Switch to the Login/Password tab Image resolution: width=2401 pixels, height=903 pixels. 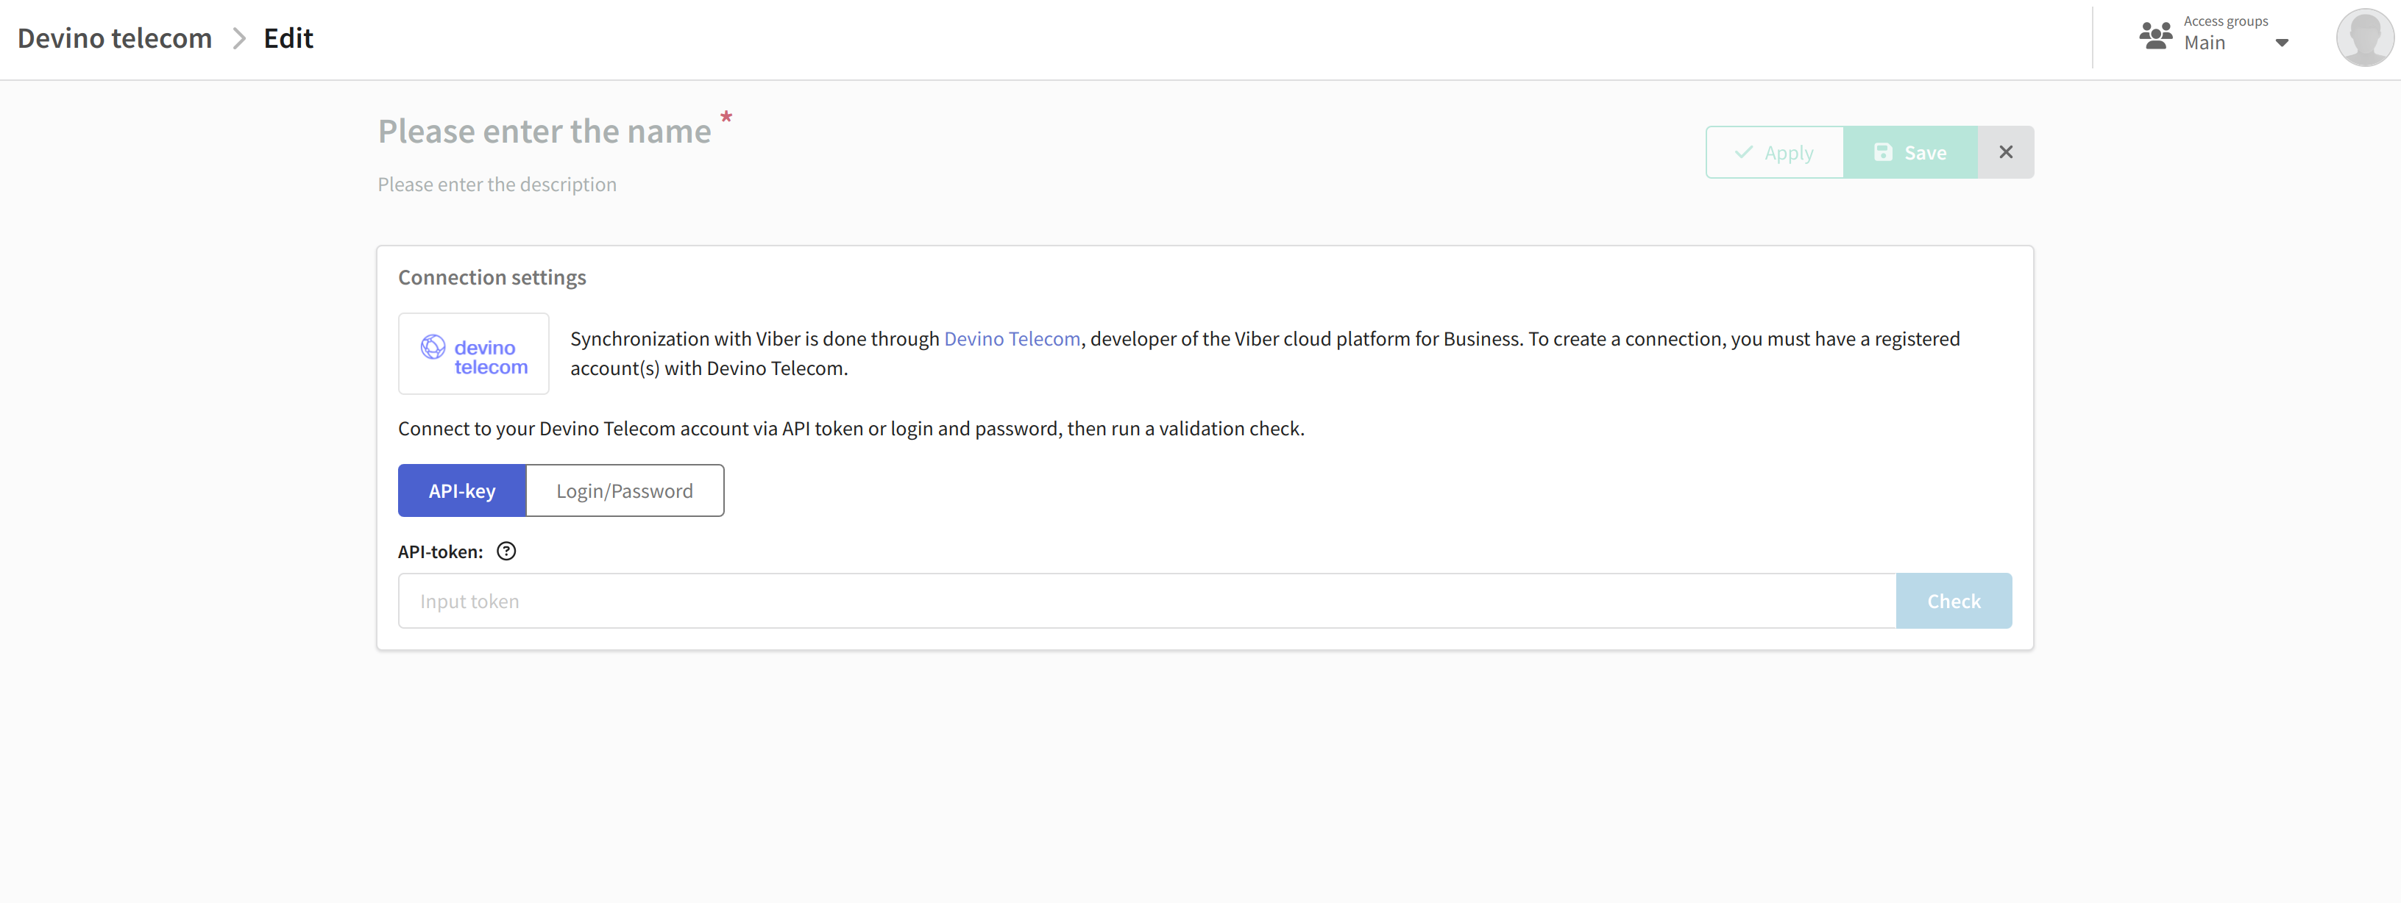tap(625, 490)
